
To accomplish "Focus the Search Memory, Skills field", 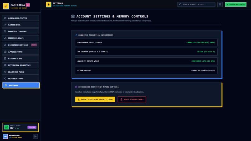I will pos(196,4).
